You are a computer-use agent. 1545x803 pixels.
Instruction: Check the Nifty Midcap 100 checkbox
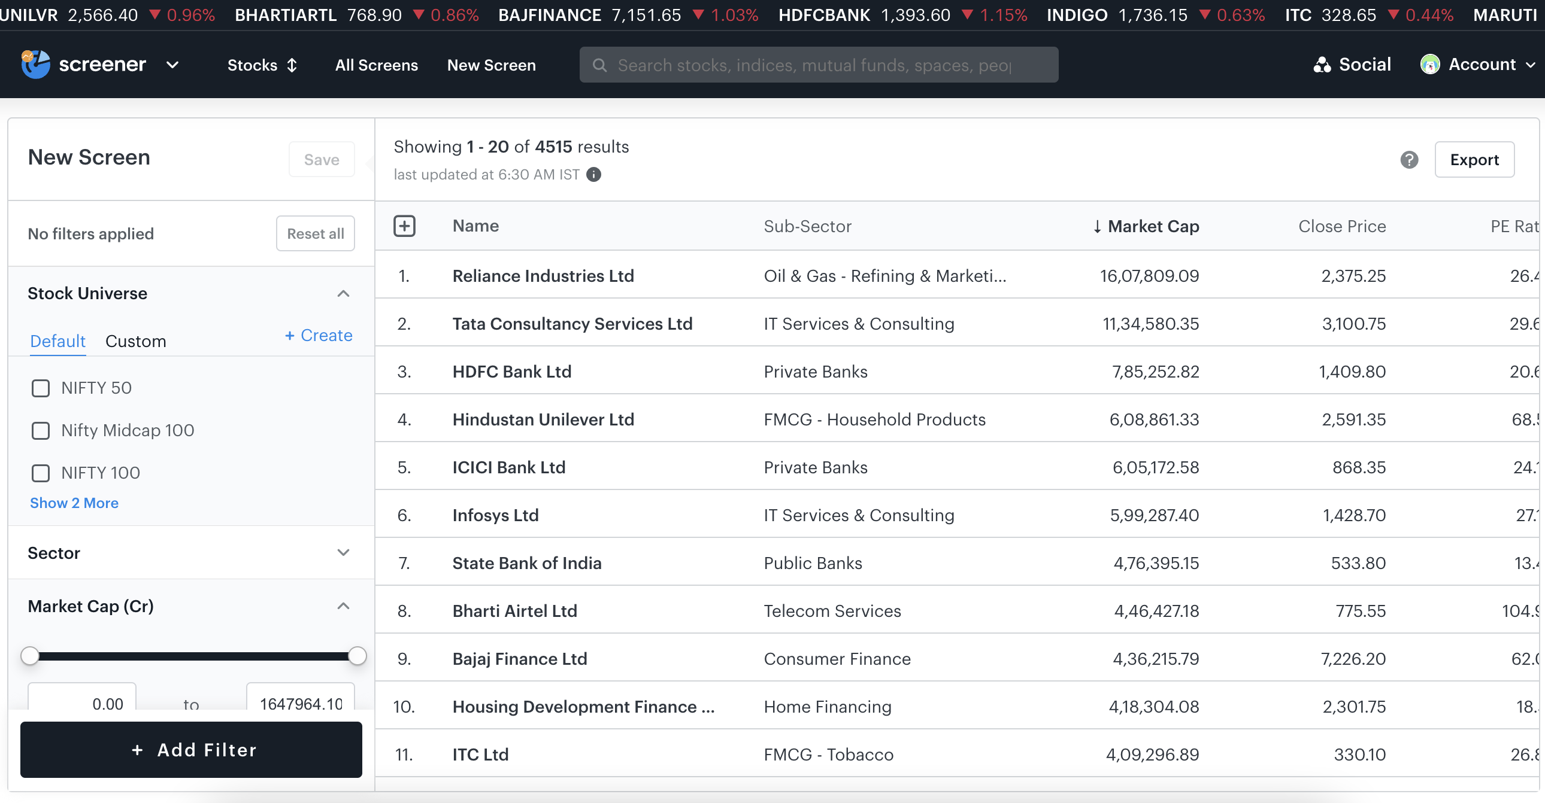(41, 430)
